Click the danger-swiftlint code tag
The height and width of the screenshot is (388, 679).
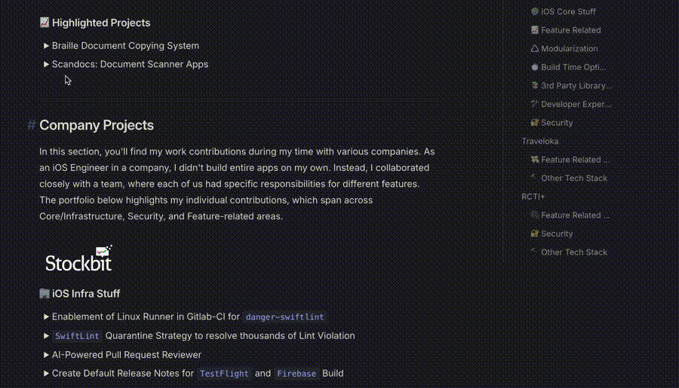click(285, 317)
